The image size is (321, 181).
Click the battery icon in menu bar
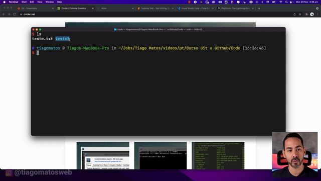274,2
